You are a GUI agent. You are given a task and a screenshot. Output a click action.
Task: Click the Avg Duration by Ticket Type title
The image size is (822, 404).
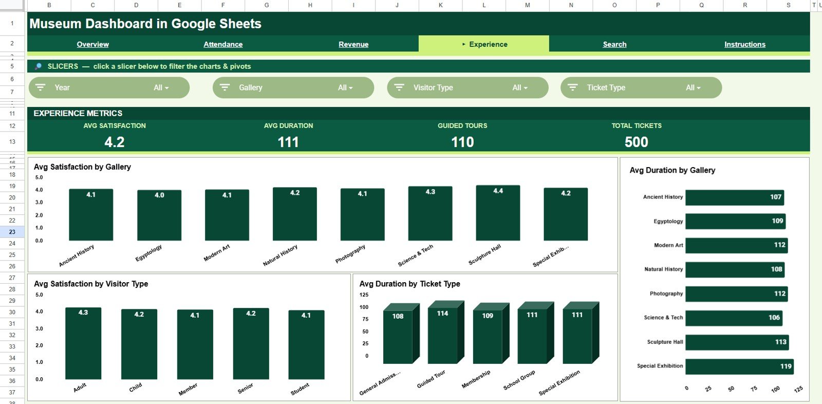[410, 284]
